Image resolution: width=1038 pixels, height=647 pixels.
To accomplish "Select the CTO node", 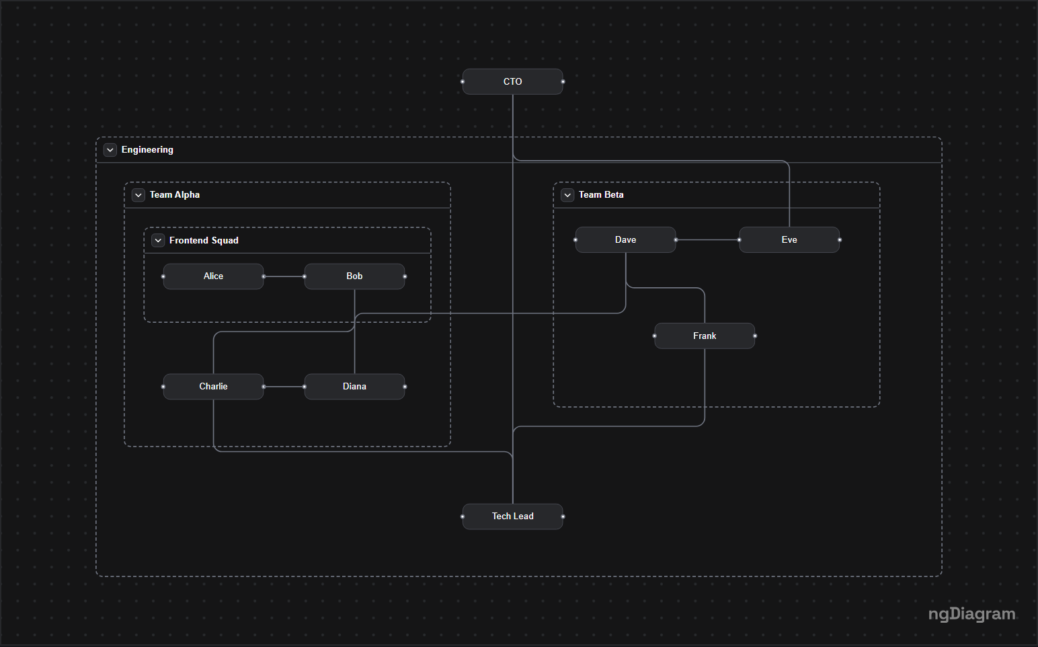I will (513, 81).
